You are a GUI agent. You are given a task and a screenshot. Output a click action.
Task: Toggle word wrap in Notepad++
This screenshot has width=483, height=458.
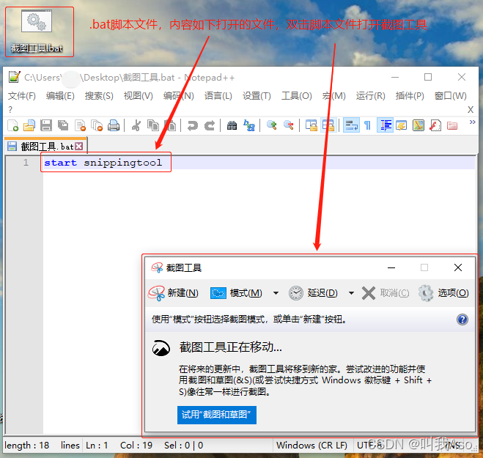point(351,125)
